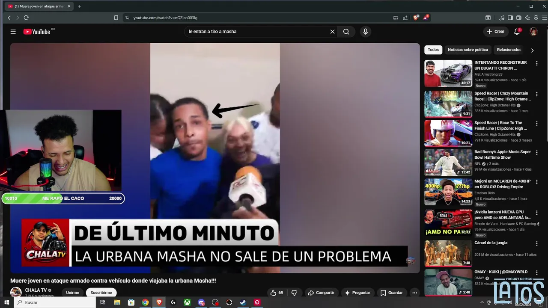This screenshot has height=308, width=548.
Task: Open options for Bugatti Chiron video
Action: point(536,63)
